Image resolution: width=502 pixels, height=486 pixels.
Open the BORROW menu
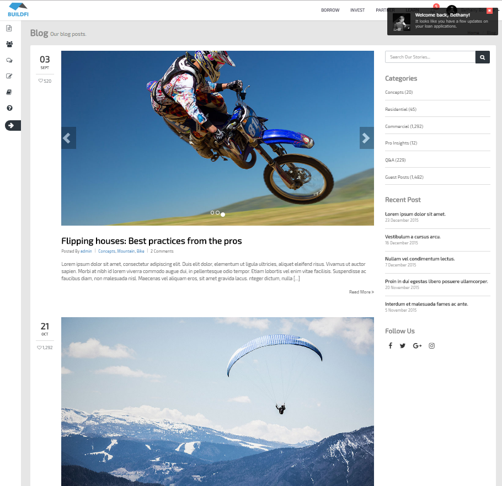[330, 10]
